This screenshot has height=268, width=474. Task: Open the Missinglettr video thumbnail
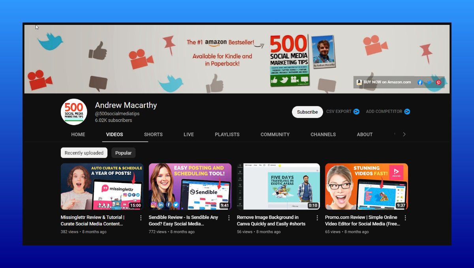pos(102,186)
